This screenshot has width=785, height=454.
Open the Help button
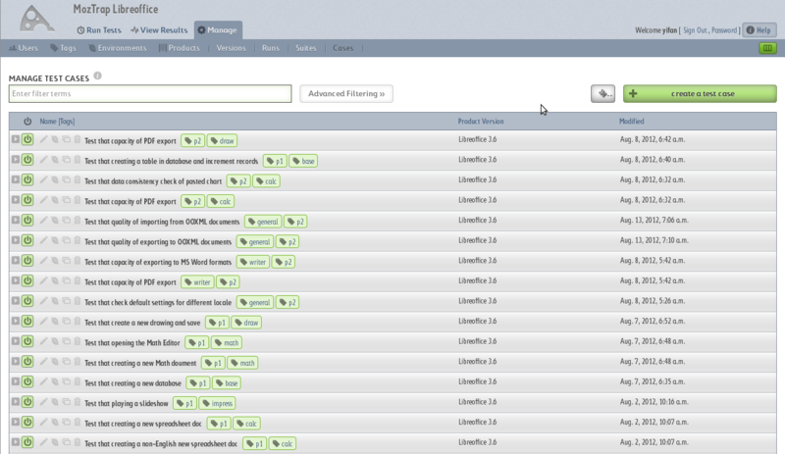point(759,30)
